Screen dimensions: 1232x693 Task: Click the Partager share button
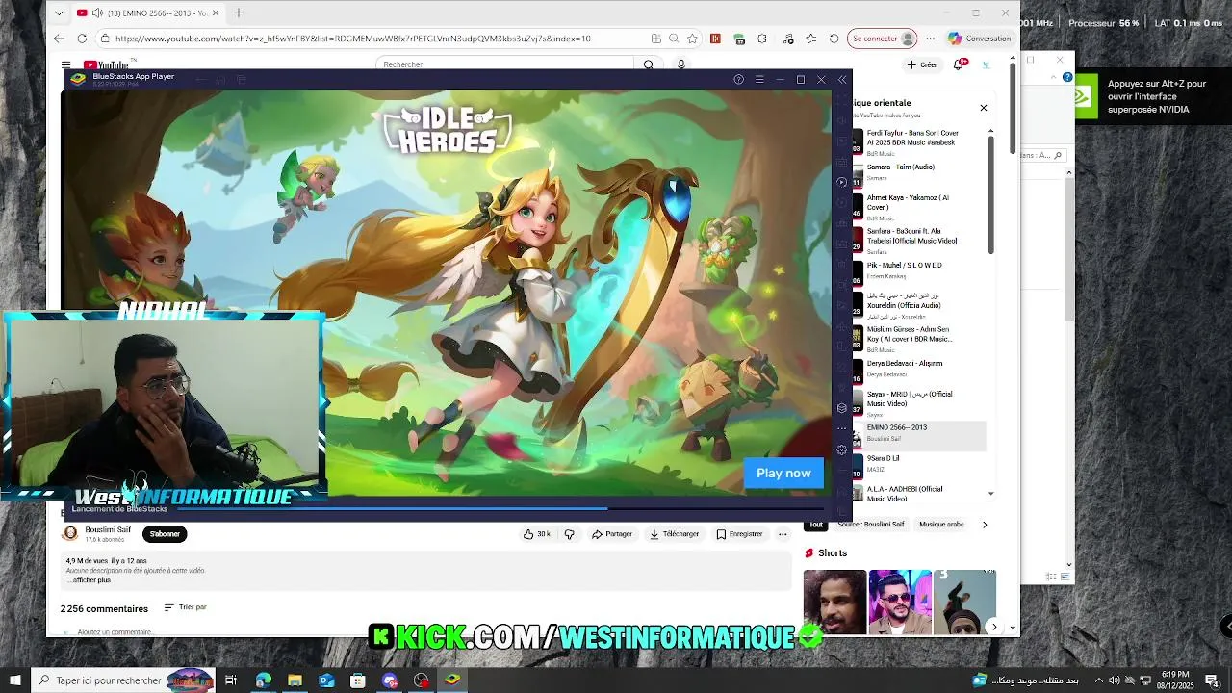612,534
